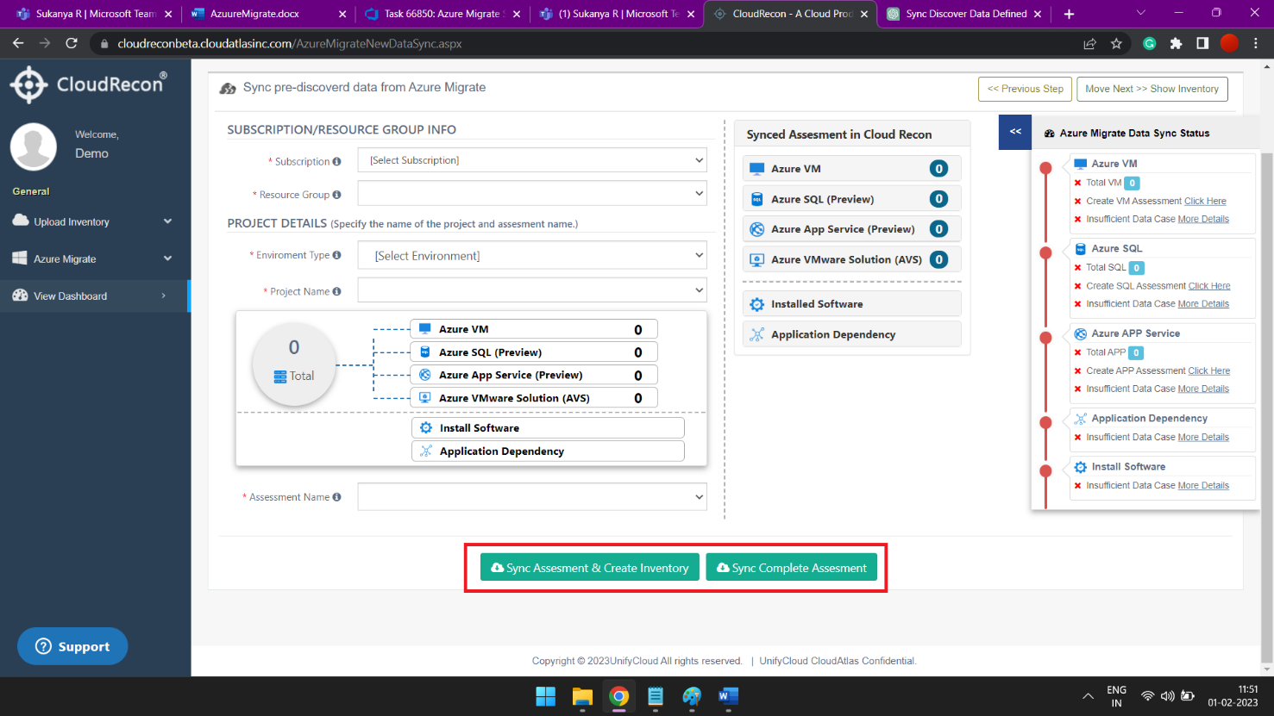
Task: Click the Azure VM monitor icon in Synced Assessment
Action: pyautogui.click(x=756, y=169)
